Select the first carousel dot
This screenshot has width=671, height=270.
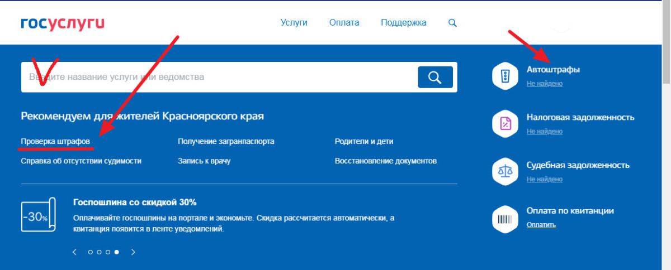(x=91, y=252)
